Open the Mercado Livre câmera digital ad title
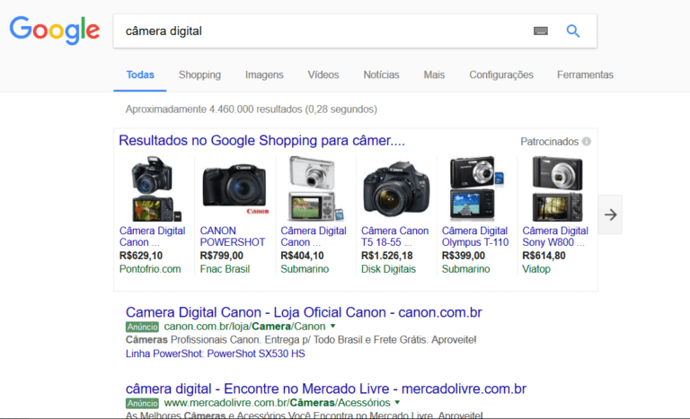690x419 pixels. coord(325,388)
